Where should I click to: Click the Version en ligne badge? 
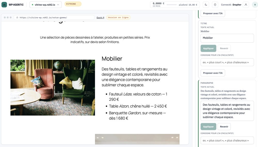tap(118, 18)
